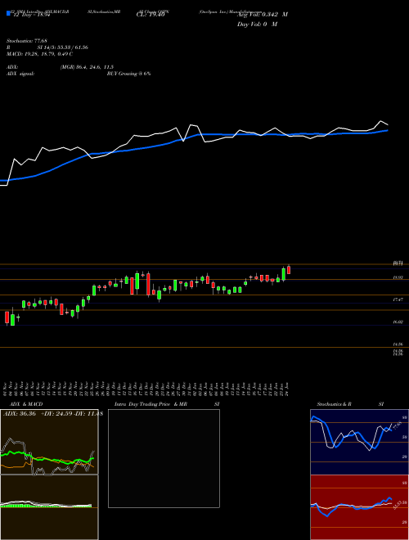Select the 'Avg Vol: 0.342 M' readout

pyautogui.click(x=263, y=15)
